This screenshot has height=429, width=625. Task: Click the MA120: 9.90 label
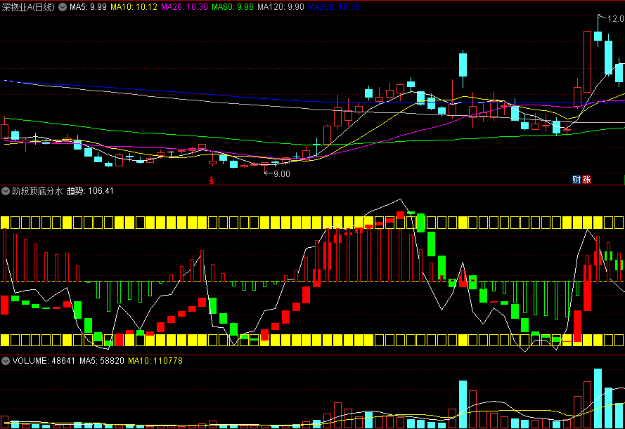281,7
